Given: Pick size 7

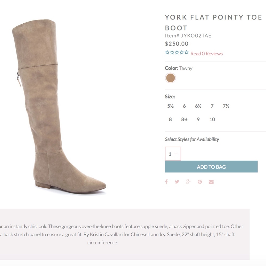Looking at the screenshot, I should coord(212,106).
